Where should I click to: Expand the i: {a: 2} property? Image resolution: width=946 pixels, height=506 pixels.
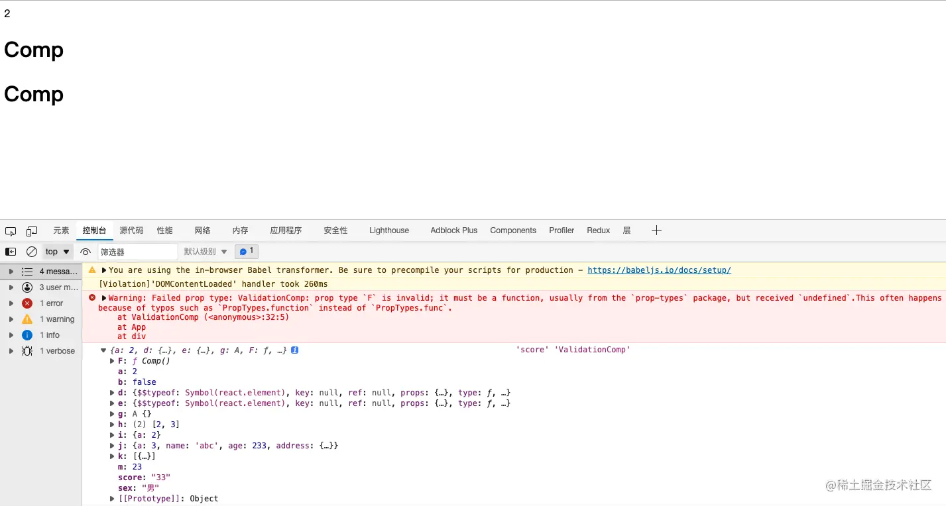pos(112,435)
